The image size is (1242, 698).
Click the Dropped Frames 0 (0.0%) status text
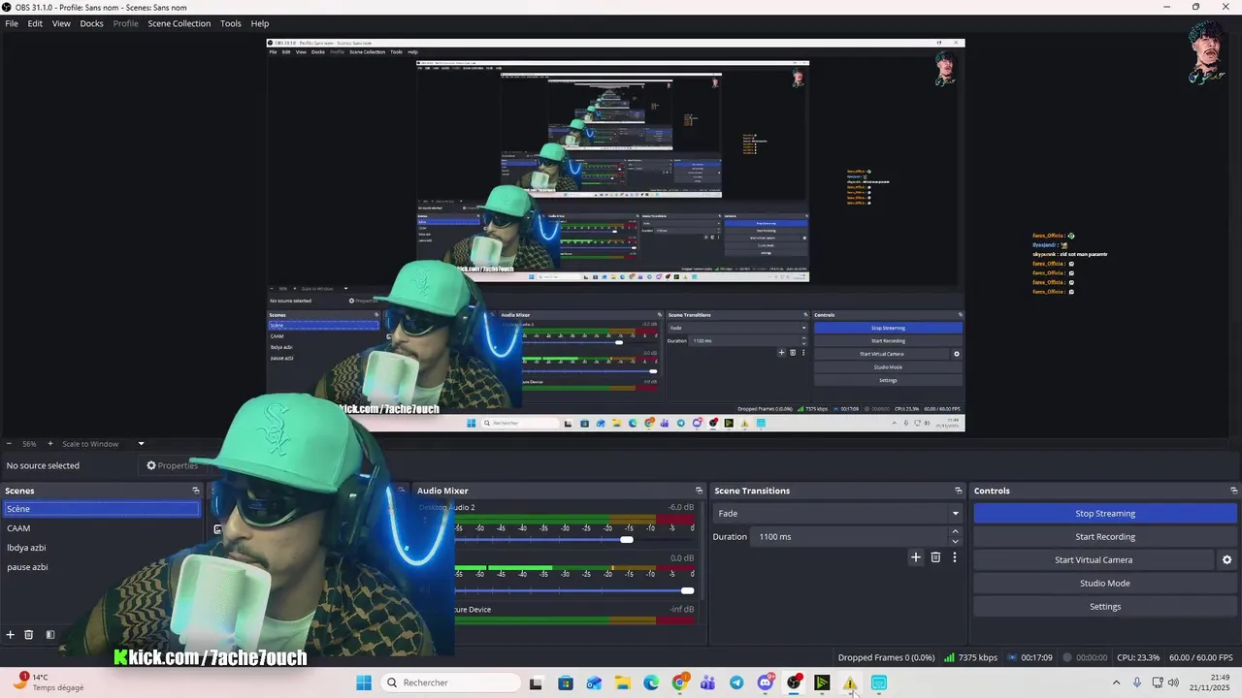click(886, 657)
